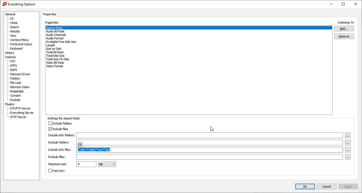This screenshot has height=193, width=362.
Task: Browse for Exclude files with ... button
Action: coord(348,157)
